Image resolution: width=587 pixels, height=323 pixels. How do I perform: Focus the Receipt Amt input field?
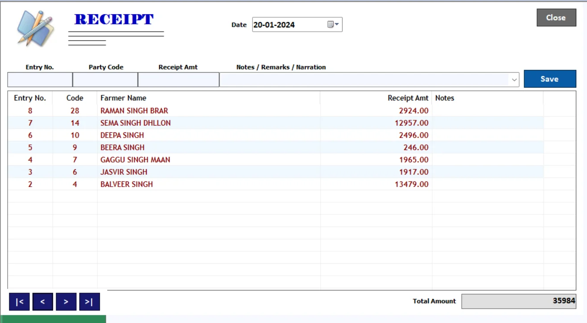(x=178, y=80)
